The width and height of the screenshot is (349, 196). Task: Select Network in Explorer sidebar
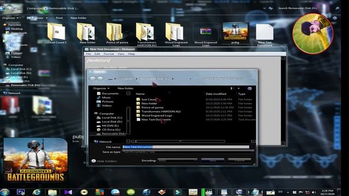pos(12,93)
